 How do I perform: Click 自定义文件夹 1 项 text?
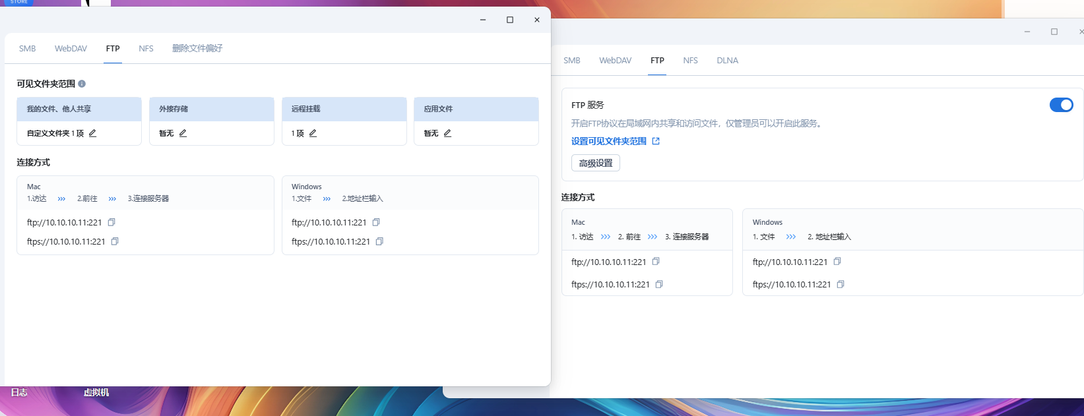55,133
